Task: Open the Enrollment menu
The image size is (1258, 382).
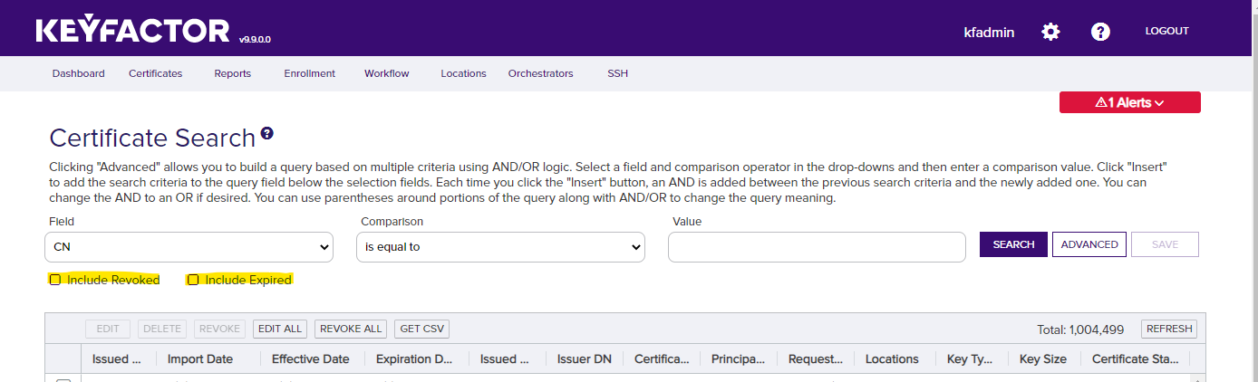Action: click(309, 73)
